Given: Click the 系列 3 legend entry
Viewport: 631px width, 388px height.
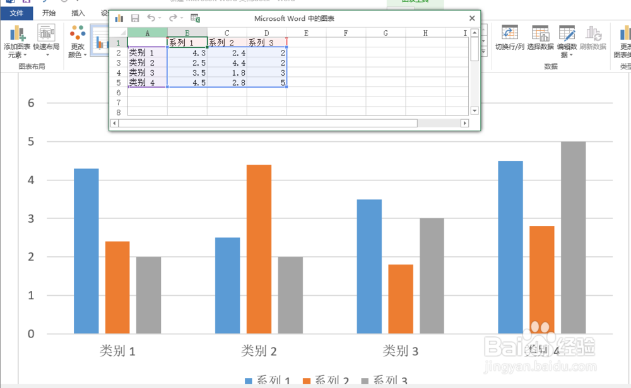Looking at the screenshot, I should point(384,381).
